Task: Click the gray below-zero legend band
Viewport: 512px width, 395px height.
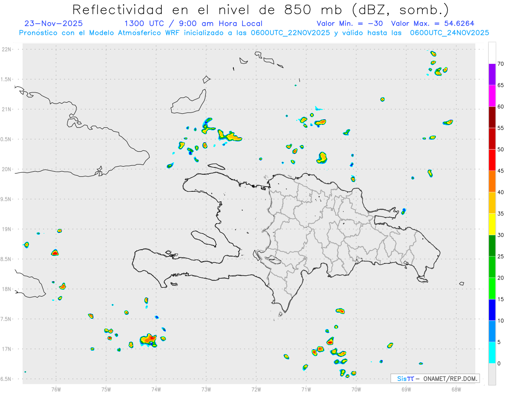Action: pos(492,374)
